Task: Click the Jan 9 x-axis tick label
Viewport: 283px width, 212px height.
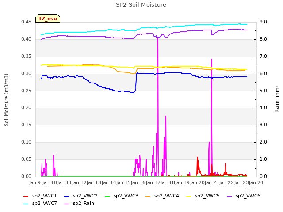Action: pos(34,182)
